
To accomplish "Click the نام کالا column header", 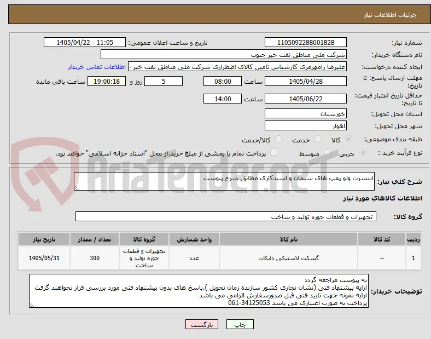I will click(x=289, y=239).
